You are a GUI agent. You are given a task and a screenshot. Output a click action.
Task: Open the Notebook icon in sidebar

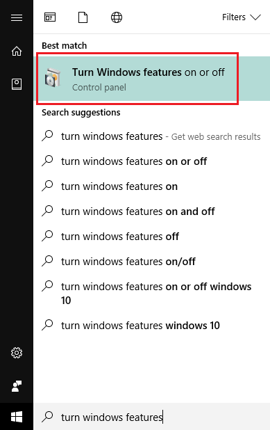click(17, 84)
